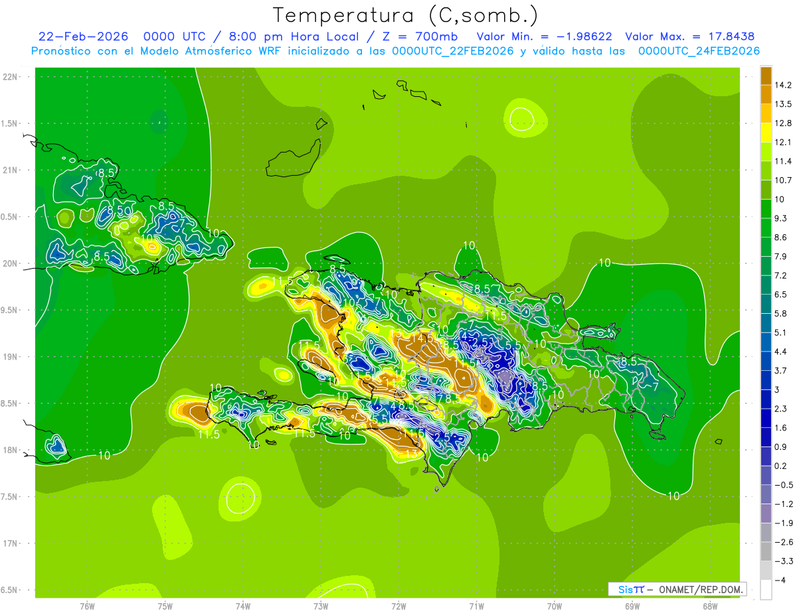Click the "5.8" value on the color scale
Viewport: 797px width, 615px height.
coord(781,314)
